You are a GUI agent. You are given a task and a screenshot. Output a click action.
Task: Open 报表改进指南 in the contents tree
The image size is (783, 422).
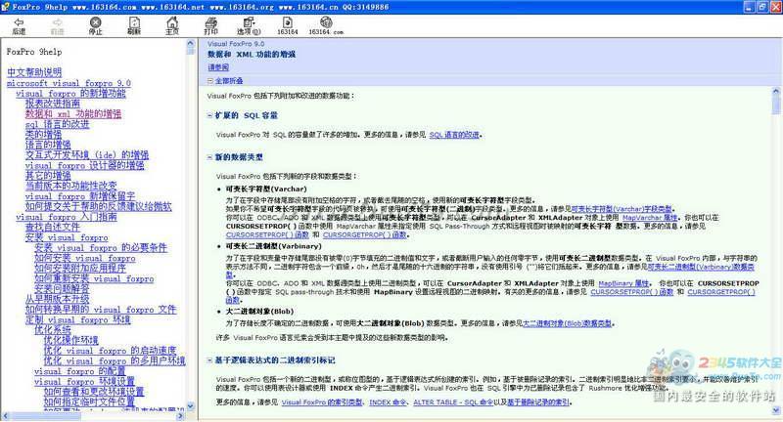pos(53,104)
